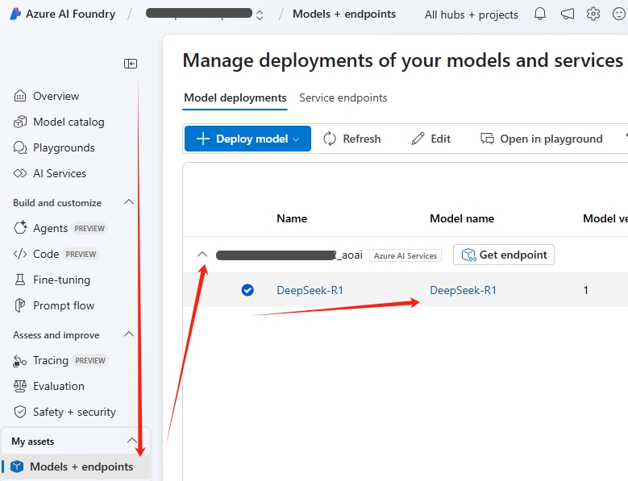Image resolution: width=628 pixels, height=481 pixels.
Task: Collapse the Build and customize section
Action: (x=128, y=202)
